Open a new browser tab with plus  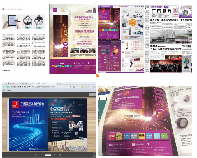60,83
